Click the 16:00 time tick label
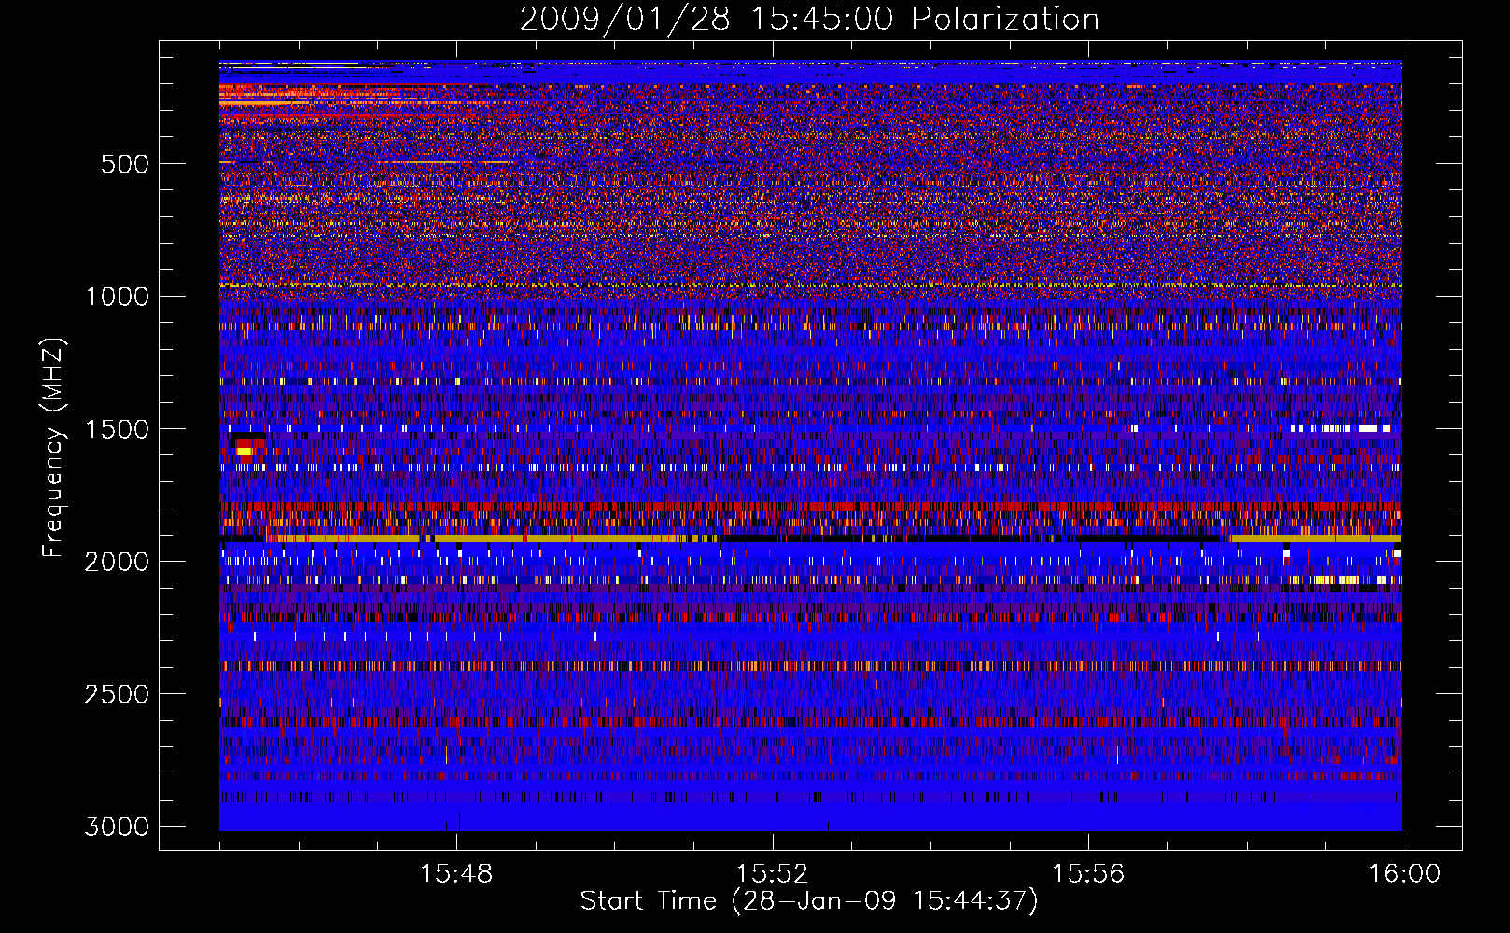Image resolution: width=1510 pixels, height=933 pixels. tap(1405, 874)
